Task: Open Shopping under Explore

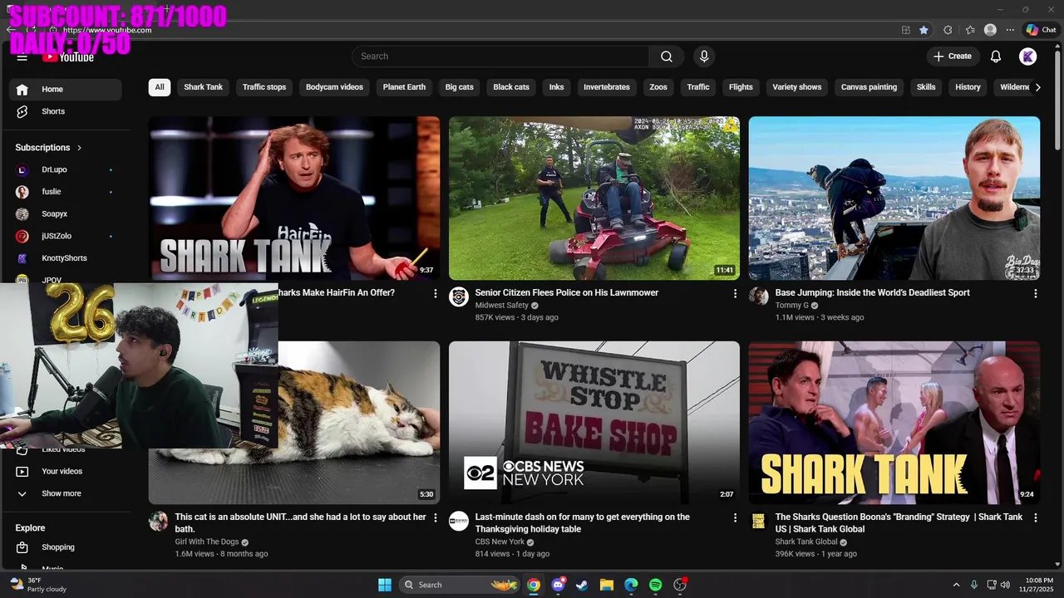Action: [x=66, y=547]
